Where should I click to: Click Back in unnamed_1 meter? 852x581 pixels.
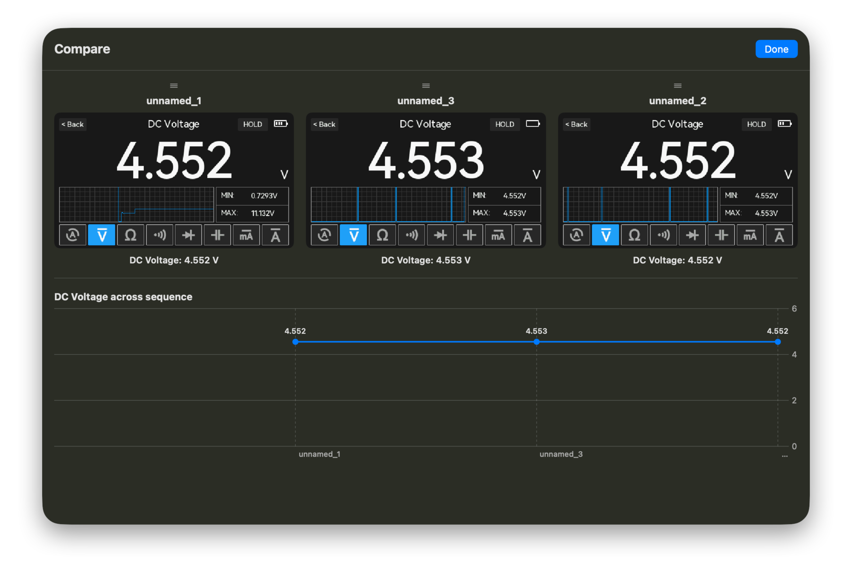pos(72,124)
